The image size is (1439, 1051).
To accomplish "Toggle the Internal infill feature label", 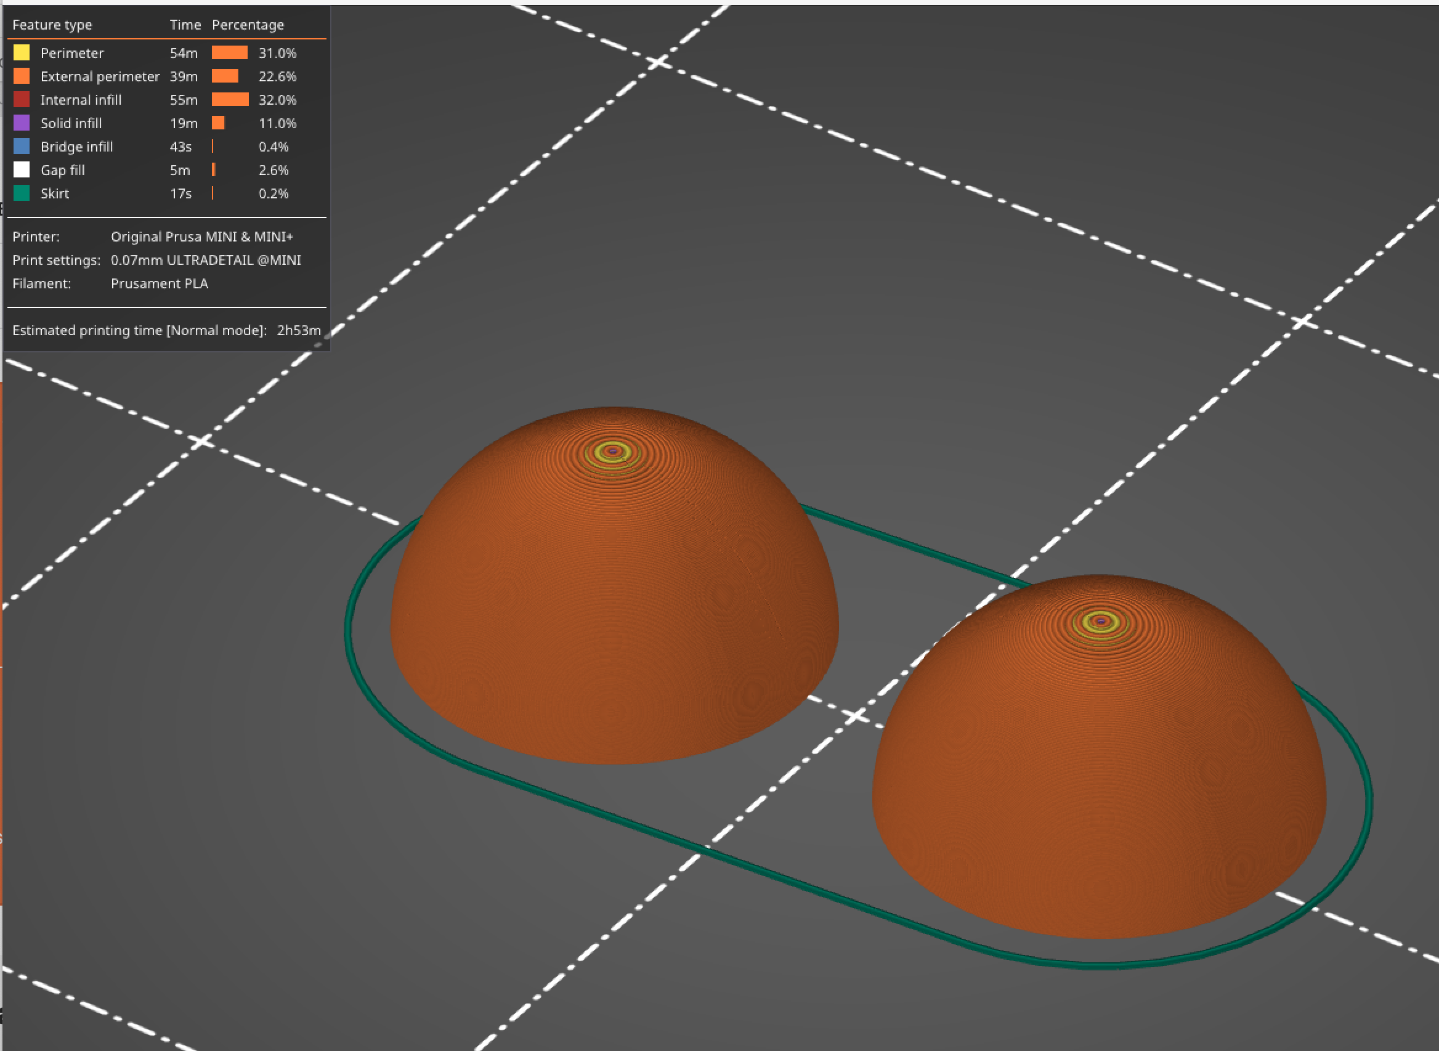I will coord(81,100).
